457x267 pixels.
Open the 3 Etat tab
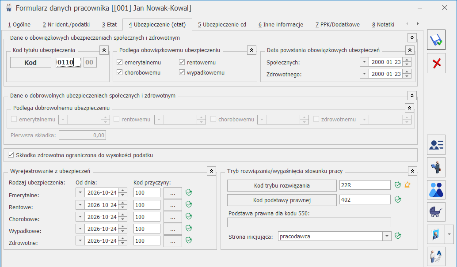(x=109, y=25)
